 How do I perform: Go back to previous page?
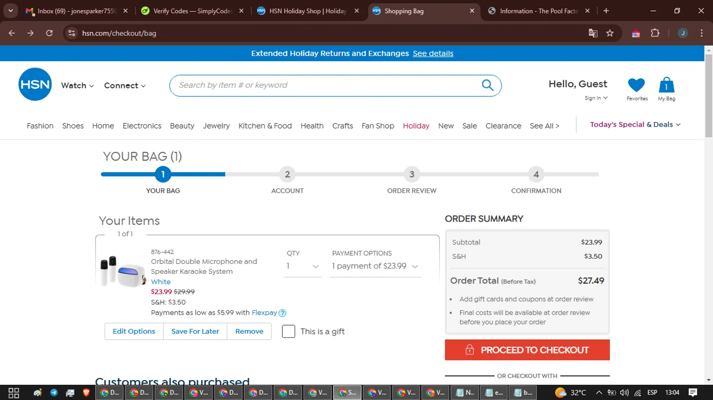click(x=12, y=33)
